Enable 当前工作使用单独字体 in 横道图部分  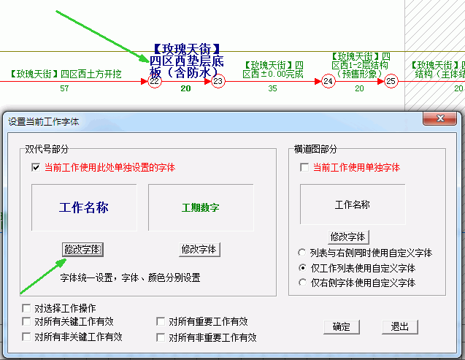(x=304, y=167)
